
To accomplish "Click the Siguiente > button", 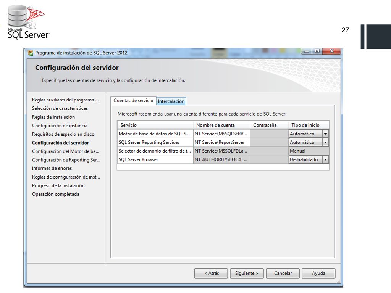I will click(x=247, y=273).
